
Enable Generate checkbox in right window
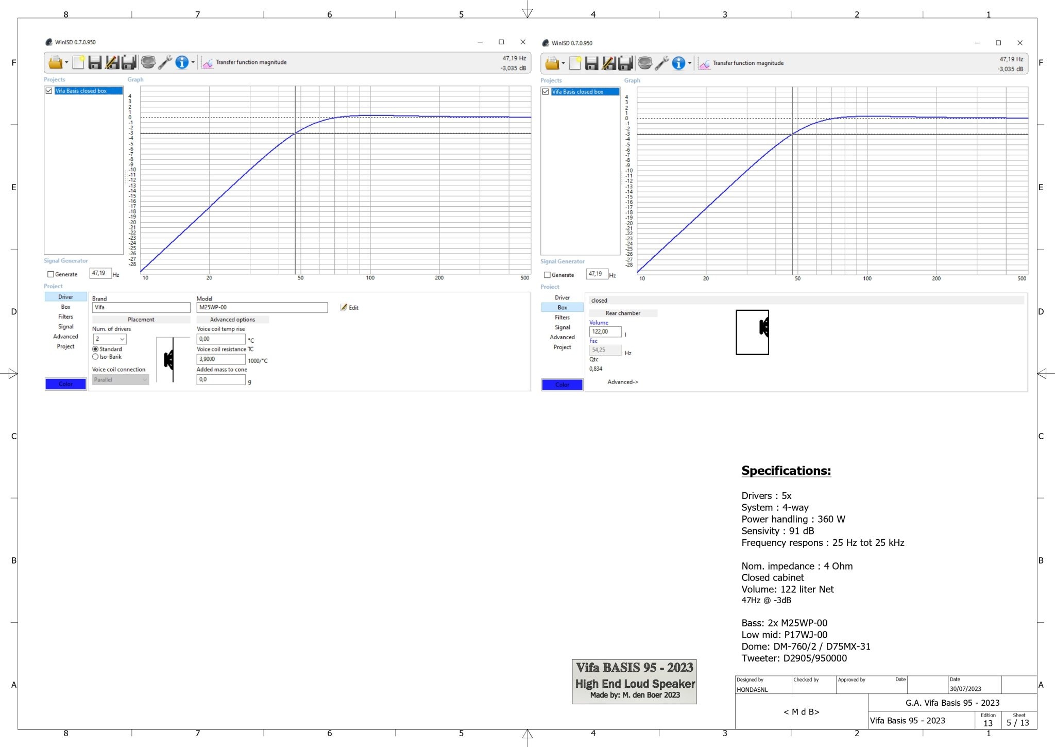(547, 275)
